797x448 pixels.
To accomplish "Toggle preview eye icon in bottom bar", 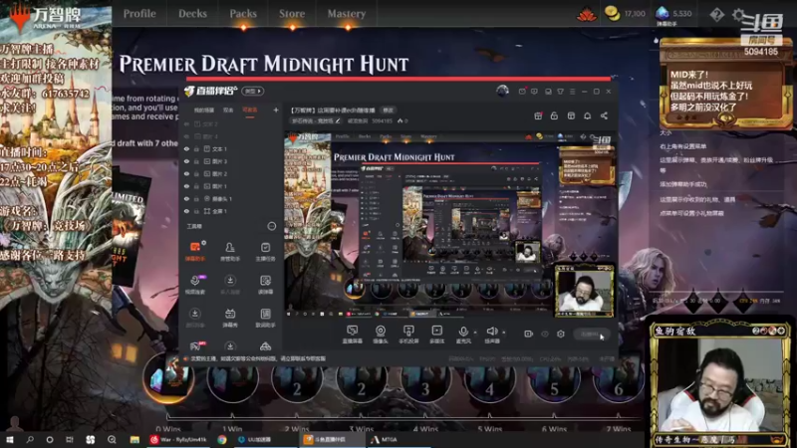I will click(x=545, y=334).
